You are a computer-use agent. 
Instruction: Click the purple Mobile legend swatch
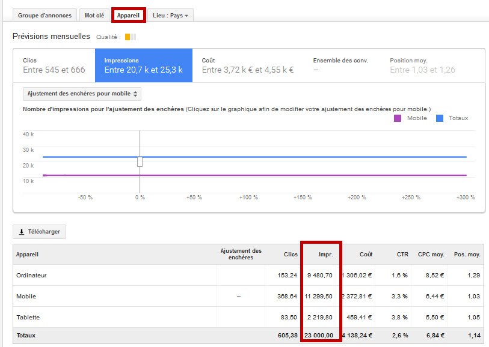[398, 118]
